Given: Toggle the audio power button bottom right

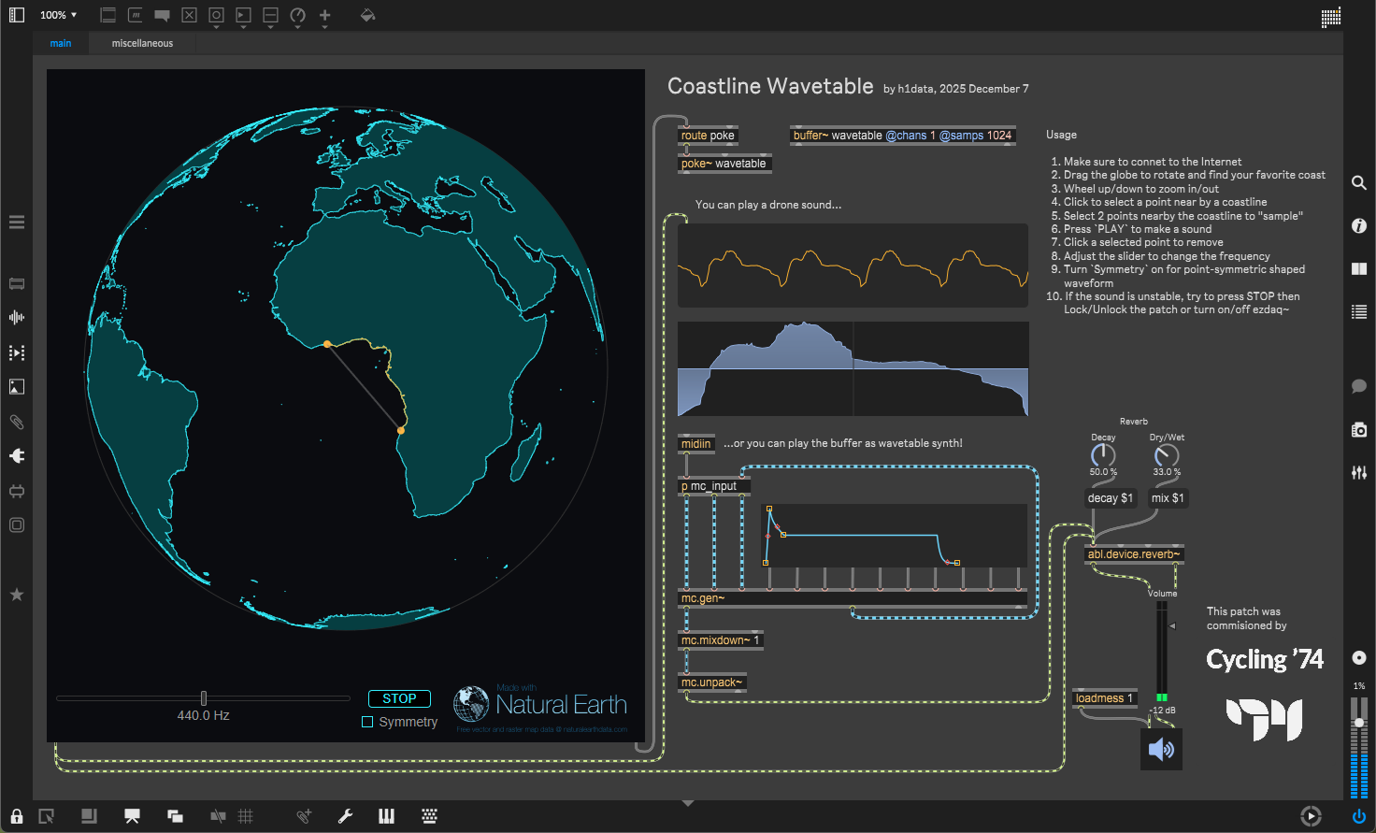Looking at the screenshot, I should tap(1359, 816).
